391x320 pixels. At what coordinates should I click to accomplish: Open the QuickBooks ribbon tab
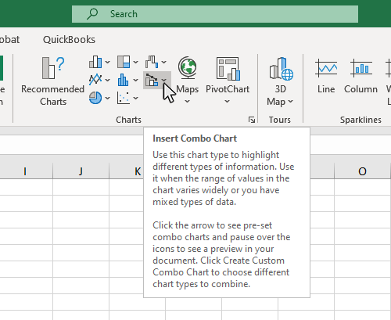(x=69, y=40)
